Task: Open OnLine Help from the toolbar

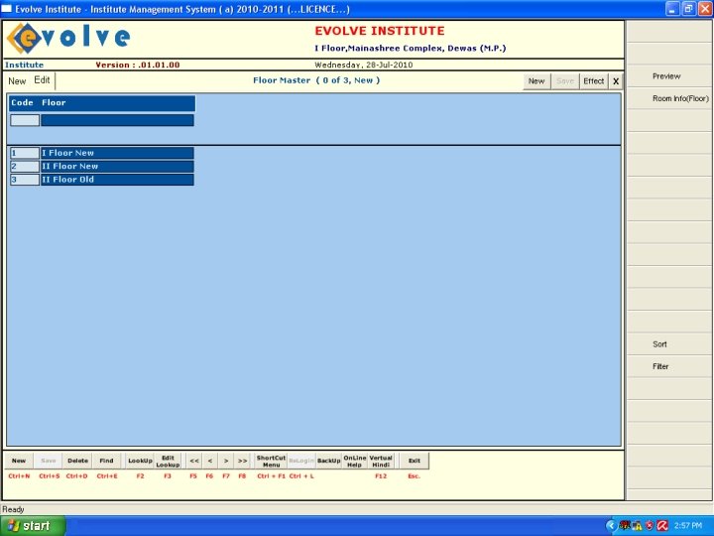Action: pos(355,461)
